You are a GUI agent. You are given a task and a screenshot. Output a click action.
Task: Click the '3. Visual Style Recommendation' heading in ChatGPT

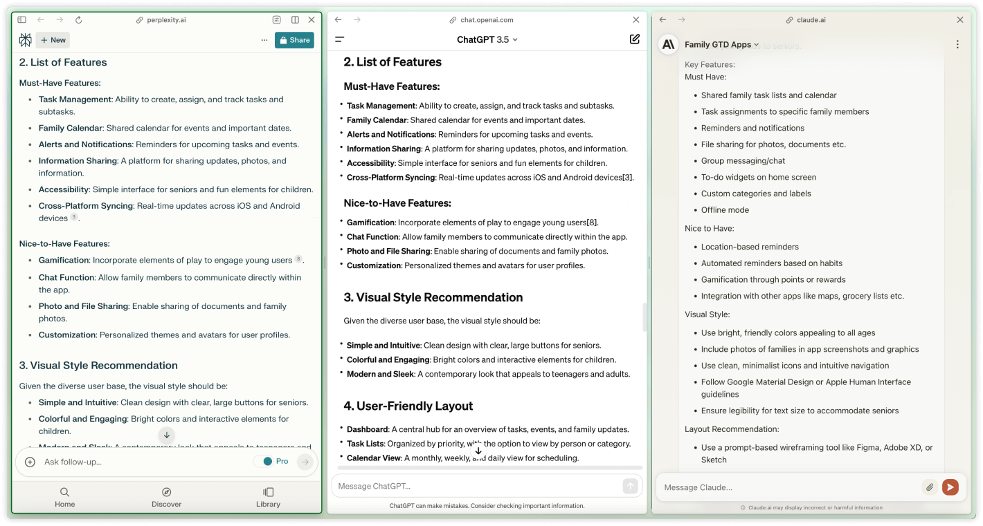[433, 297]
